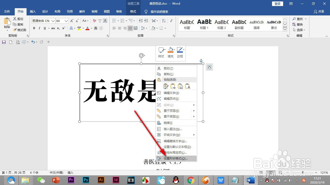Viewport: 330px width, 185px height.
Task: Apply the Heading 2 style
Action: [222, 24]
